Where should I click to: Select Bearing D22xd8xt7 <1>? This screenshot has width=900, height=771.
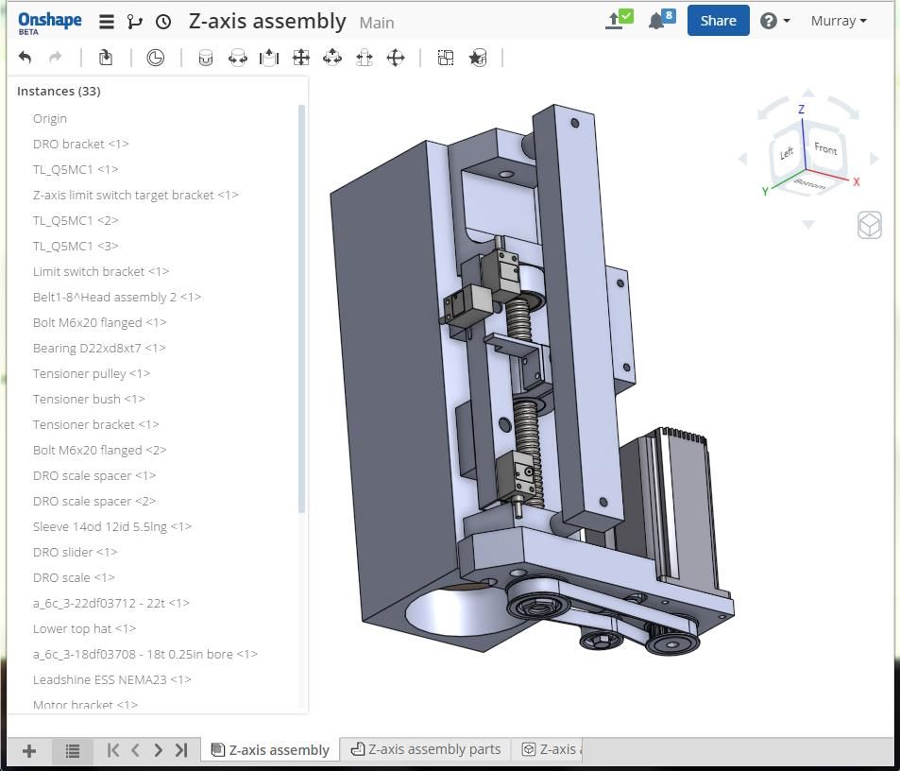click(x=99, y=348)
